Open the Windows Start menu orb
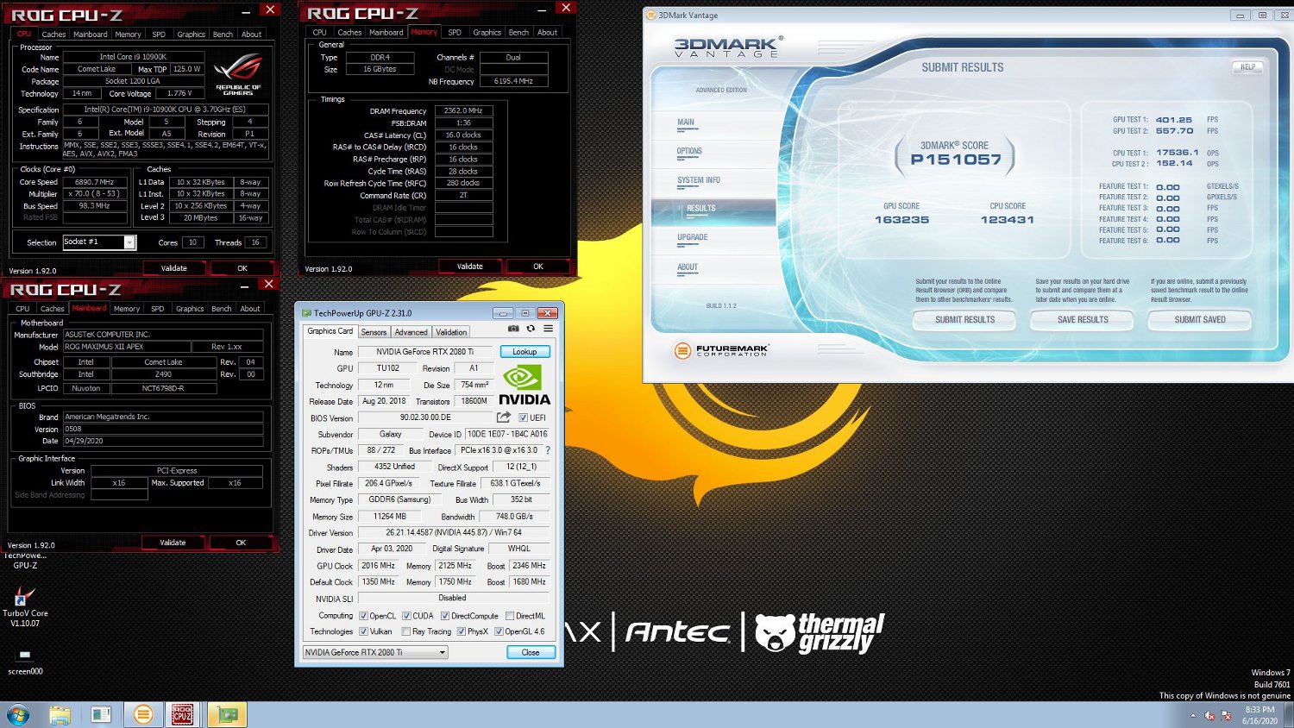 pyautogui.click(x=18, y=714)
